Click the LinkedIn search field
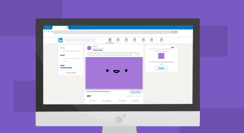 pos(80,40)
